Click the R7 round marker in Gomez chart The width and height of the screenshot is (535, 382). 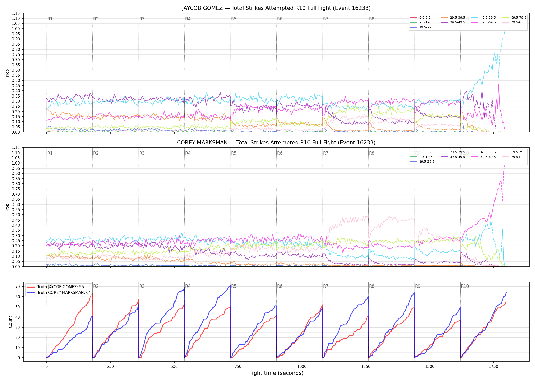coord(326,19)
